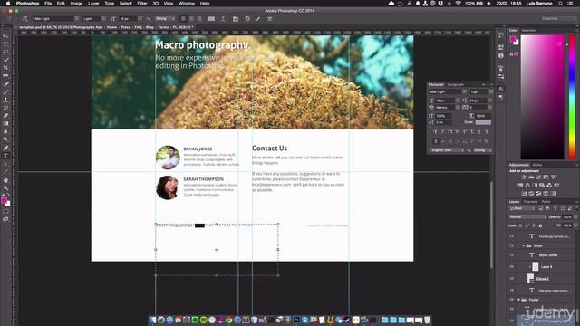
Task: Open the Window menu
Action: click(187, 4)
